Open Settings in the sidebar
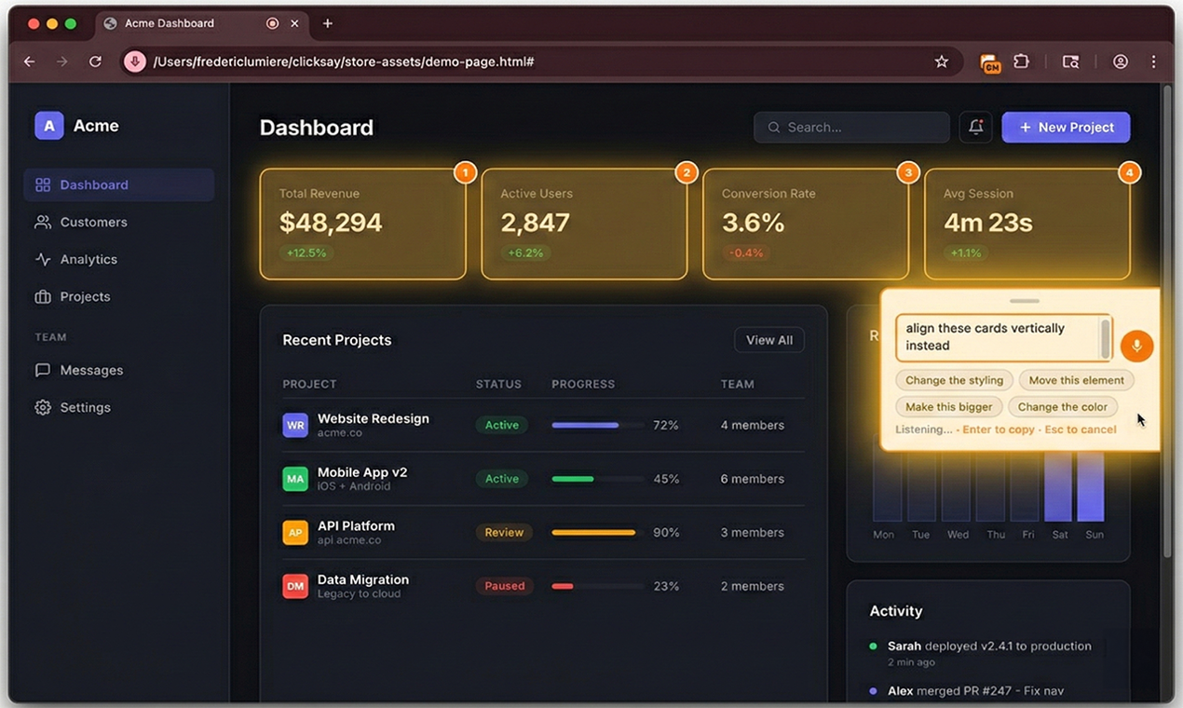 coord(119,407)
